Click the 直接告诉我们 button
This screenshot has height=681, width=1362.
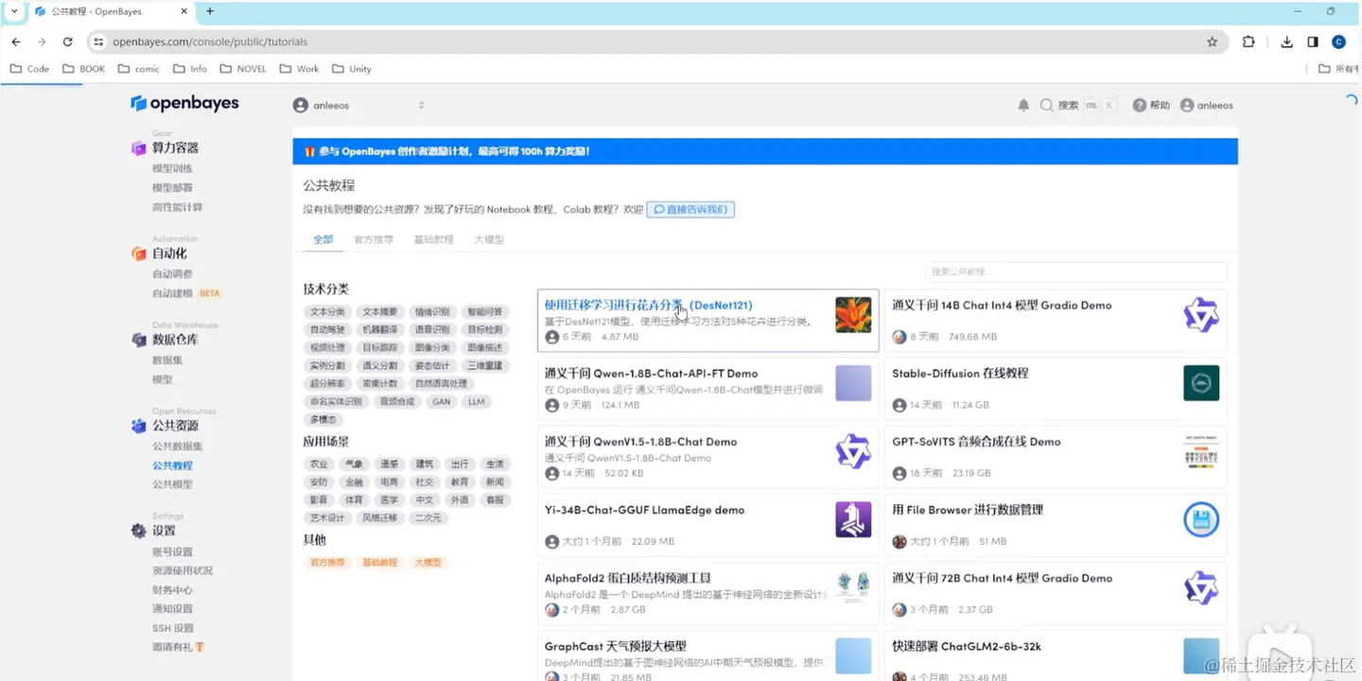point(690,209)
